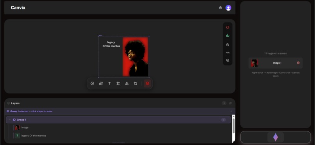Select the Image 1 thumbnail in sidebar

254,63
